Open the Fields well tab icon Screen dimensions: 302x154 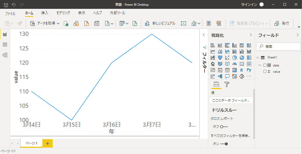click(216, 84)
